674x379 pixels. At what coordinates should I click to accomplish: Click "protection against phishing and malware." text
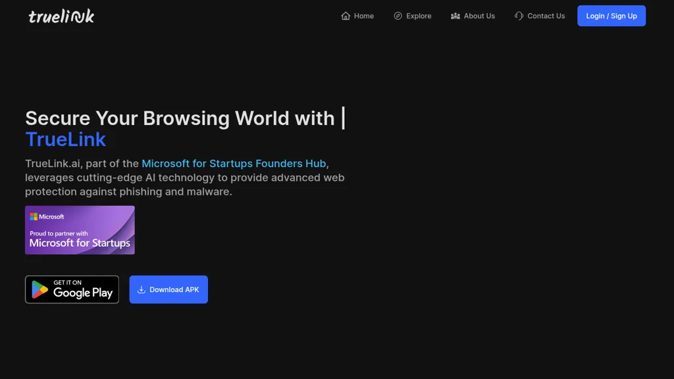(128, 191)
